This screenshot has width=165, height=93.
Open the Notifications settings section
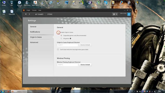(x=41, y=32)
